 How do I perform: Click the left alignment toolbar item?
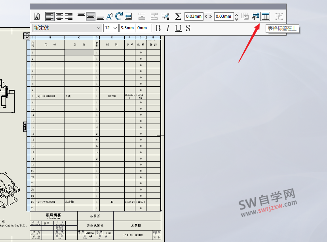50,16
